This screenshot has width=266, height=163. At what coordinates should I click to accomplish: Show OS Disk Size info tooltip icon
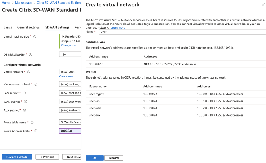[x=31, y=55]
